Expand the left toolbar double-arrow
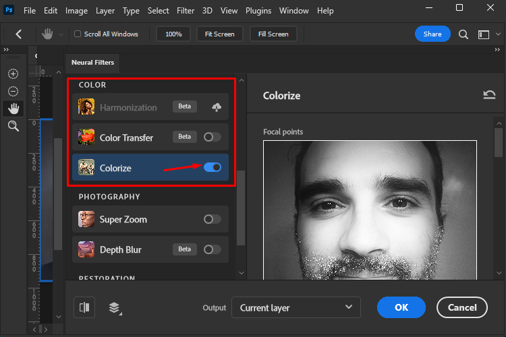This screenshot has width=506, height=337. tap(6, 49)
